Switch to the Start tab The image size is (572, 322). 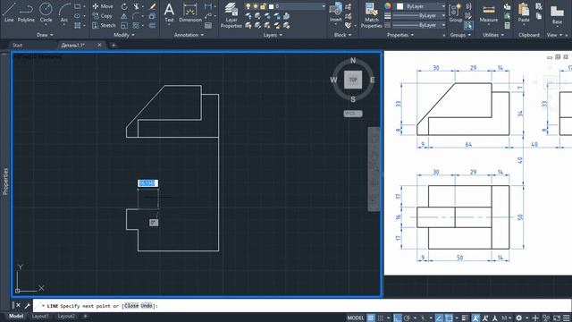(18, 46)
